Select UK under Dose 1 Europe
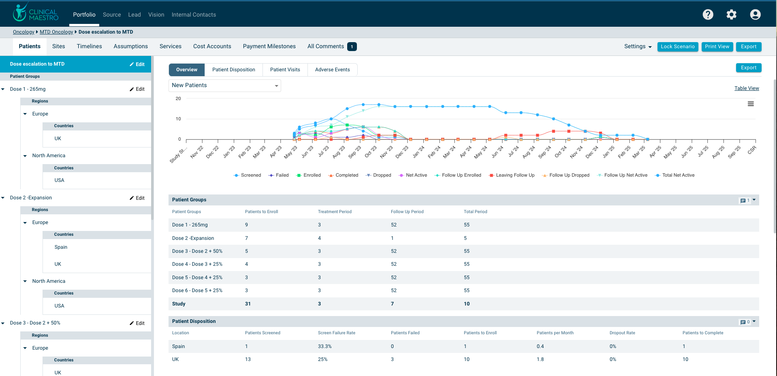This screenshot has height=376, width=777. (x=58, y=139)
